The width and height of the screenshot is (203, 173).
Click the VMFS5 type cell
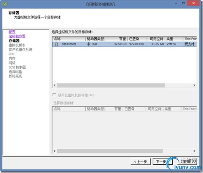pyautogui.click(x=171, y=44)
